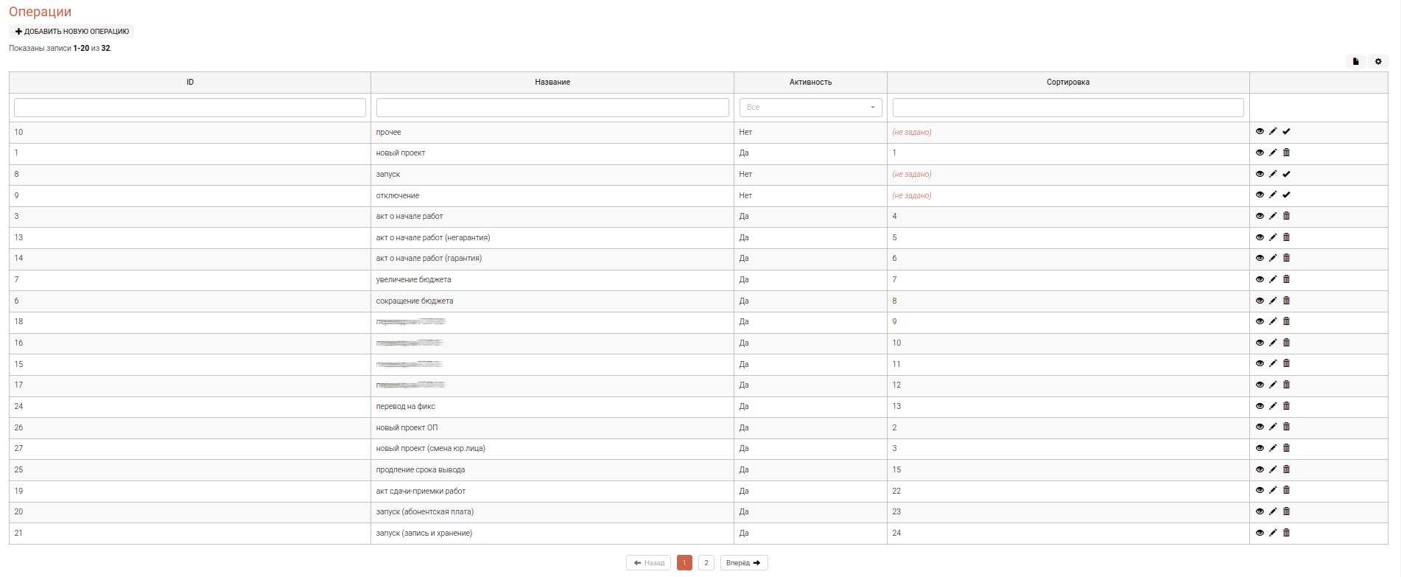Click the export file icon above the table
Image resolution: width=1401 pixels, height=577 pixels.
click(1355, 62)
